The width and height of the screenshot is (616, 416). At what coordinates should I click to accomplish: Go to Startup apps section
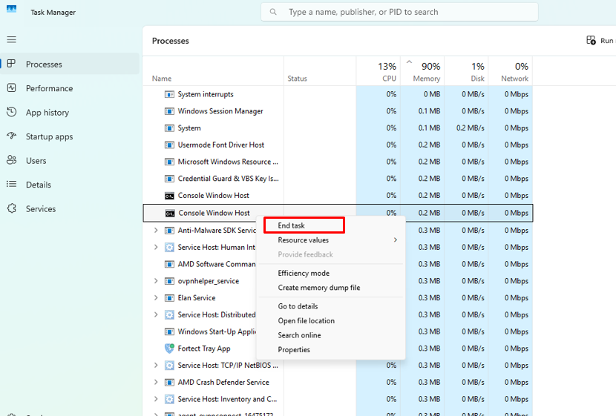49,136
